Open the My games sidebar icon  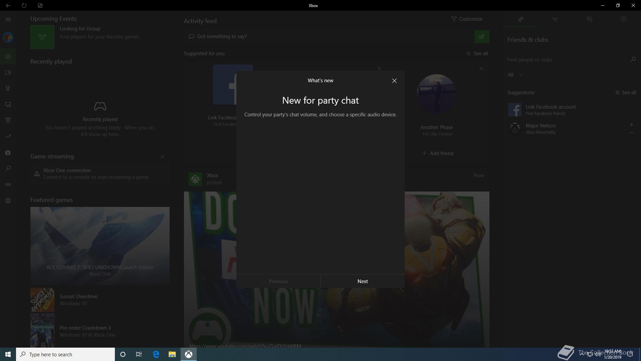pos(8,72)
